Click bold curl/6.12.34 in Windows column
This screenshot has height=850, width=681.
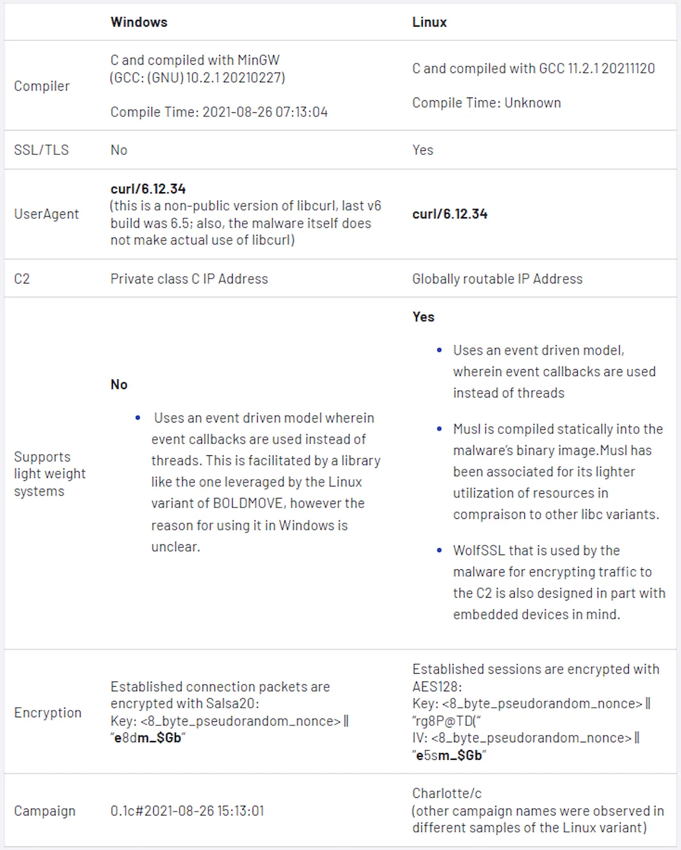pos(148,189)
